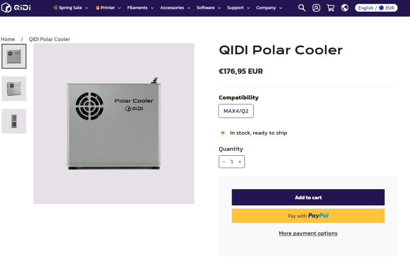Increase quantity with the plus stepper
Screen dimensions: 410x261
(x=239, y=161)
